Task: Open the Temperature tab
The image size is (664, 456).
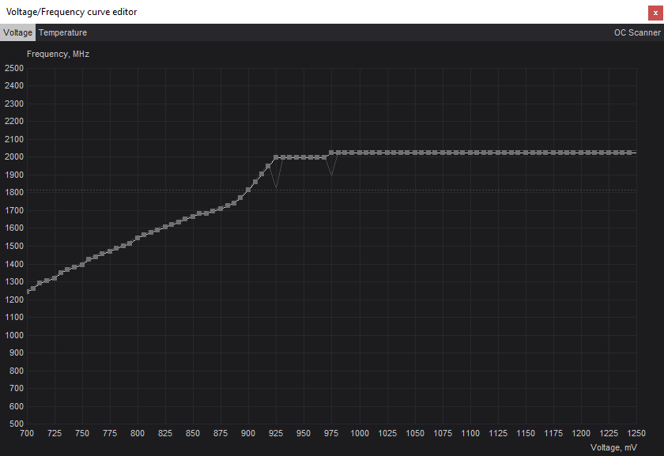Action: pos(62,32)
